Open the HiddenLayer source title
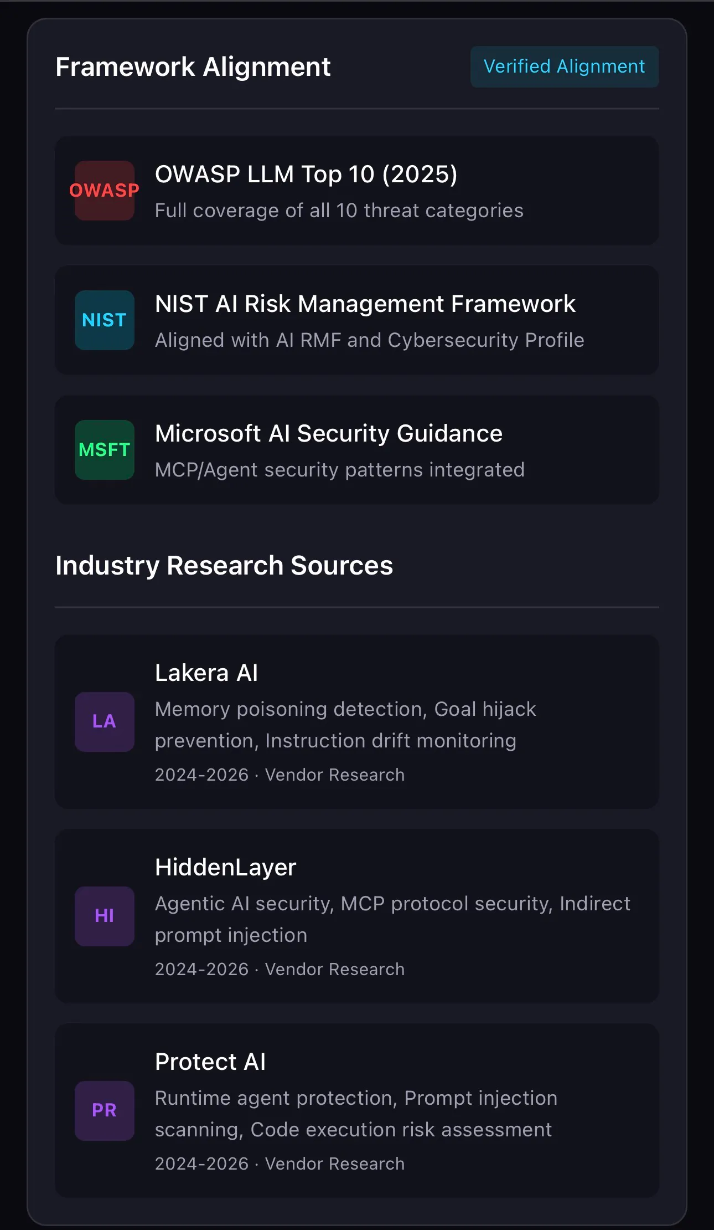Viewport: 714px width, 1230px height. tap(226, 868)
